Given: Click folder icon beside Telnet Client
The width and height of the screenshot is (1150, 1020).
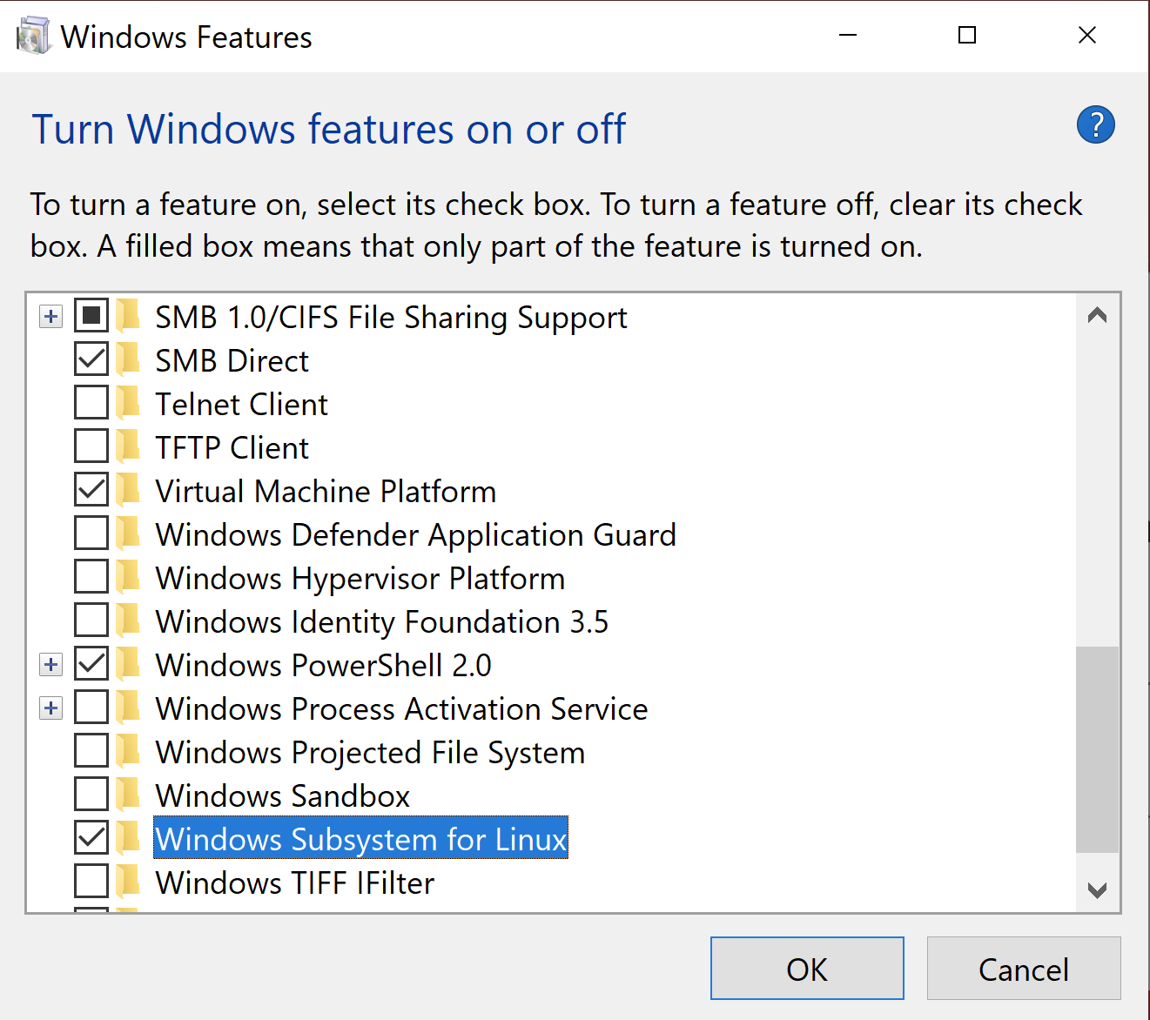Looking at the screenshot, I should (129, 403).
